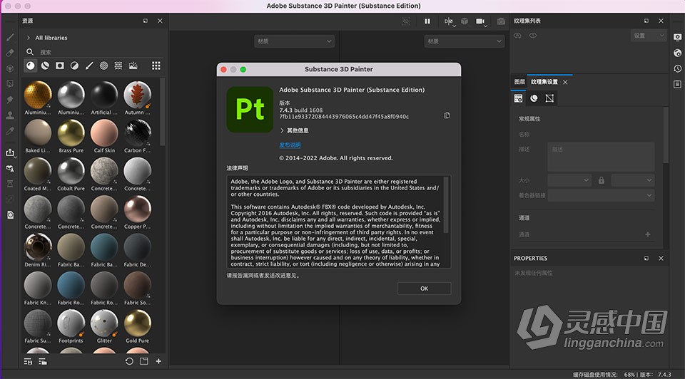Image resolution: width=685 pixels, height=379 pixels.
Task: Open the 着色器链接 dropdown
Action: click(601, 195)
